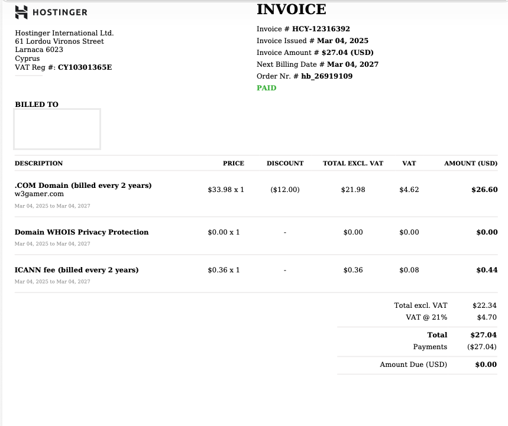Click the $4.62 VAT value

(409, 190)
